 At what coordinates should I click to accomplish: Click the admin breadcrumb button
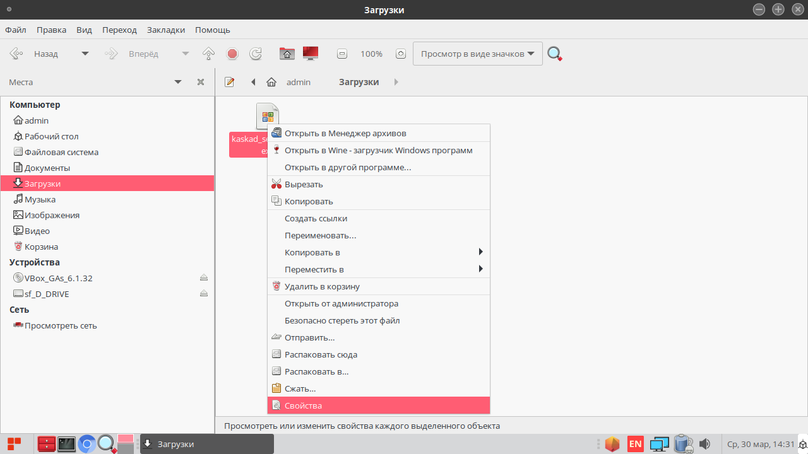[298, 82]
